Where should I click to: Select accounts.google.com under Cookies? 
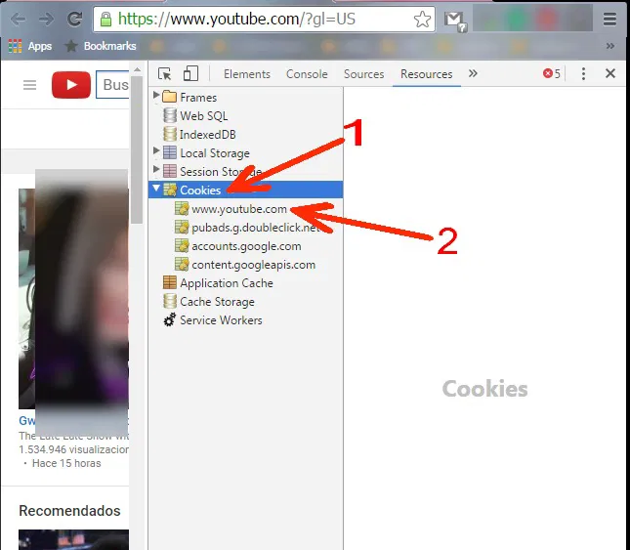click(246, 245)
